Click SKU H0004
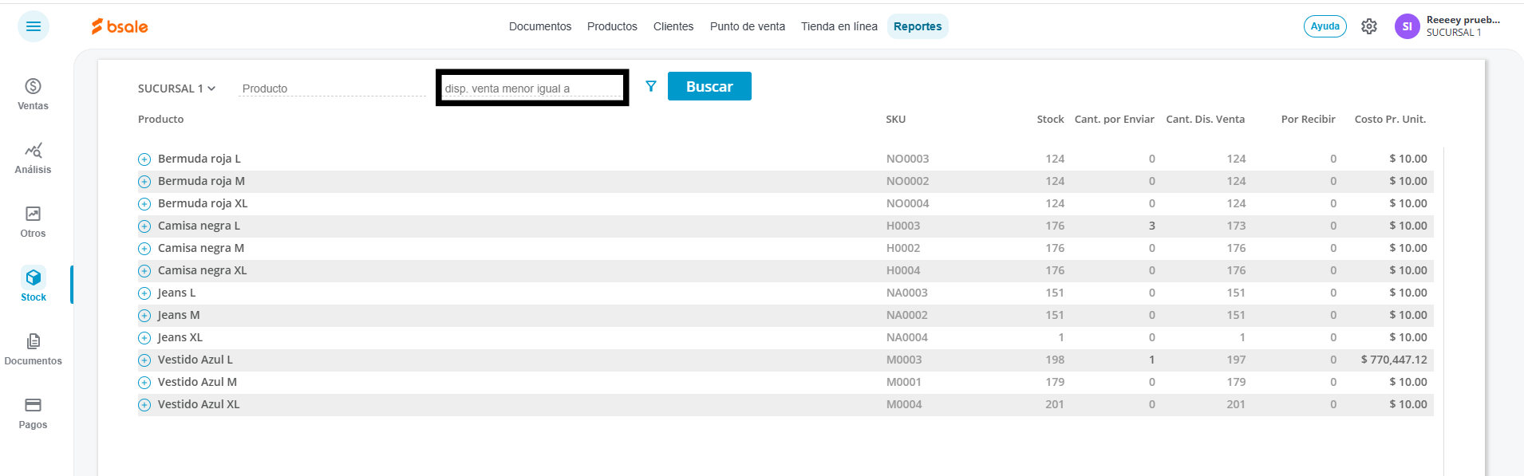The width and height of the screenshot is (1524, 476). pos(903,271)
